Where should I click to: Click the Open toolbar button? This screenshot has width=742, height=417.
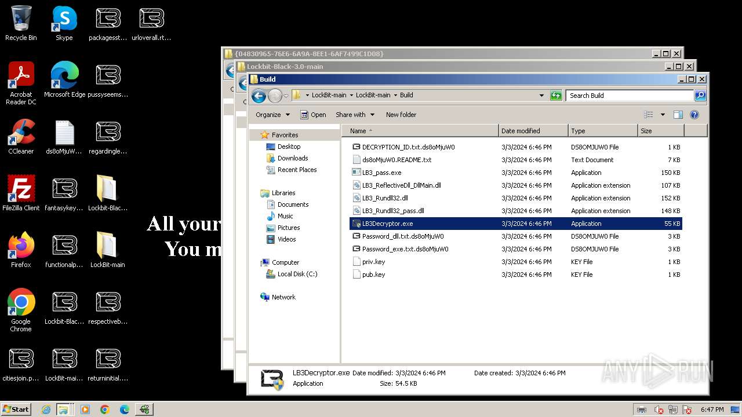click(313, 115)
